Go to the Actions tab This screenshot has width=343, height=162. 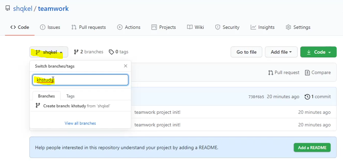click(129, 27)
